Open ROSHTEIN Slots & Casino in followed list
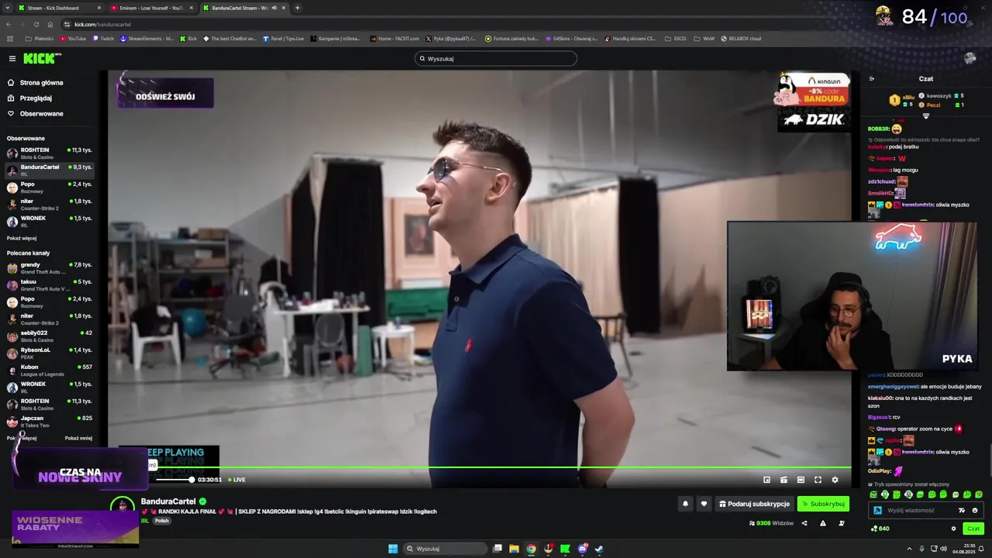Image resolution: width=992 pixels, height=558 pixels. [50, 153]
